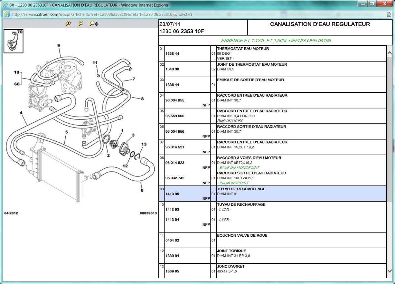
Task: Open the part 70 thumbnail image
Action: point(13,41)
